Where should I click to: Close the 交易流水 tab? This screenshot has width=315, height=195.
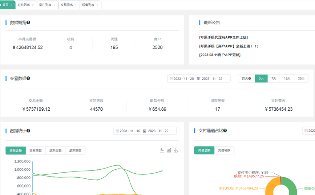pyautogui.click(x=76, y=5)
